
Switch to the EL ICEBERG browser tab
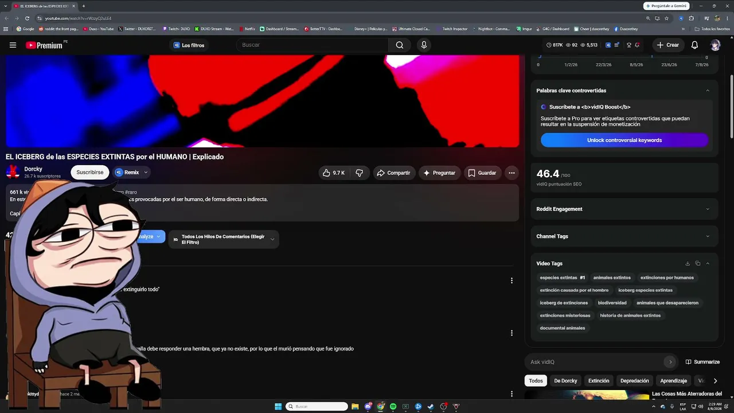coord(45,6)
